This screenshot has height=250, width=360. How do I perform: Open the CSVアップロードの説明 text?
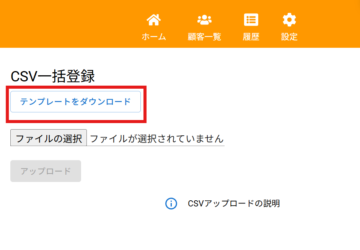[x=234, y=203]
